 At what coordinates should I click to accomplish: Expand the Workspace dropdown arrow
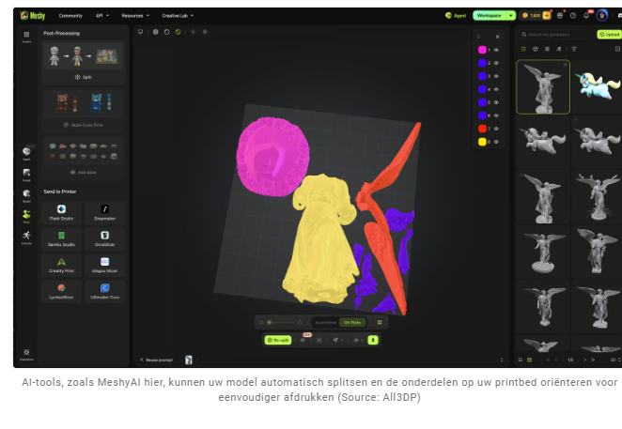(511, 15)
